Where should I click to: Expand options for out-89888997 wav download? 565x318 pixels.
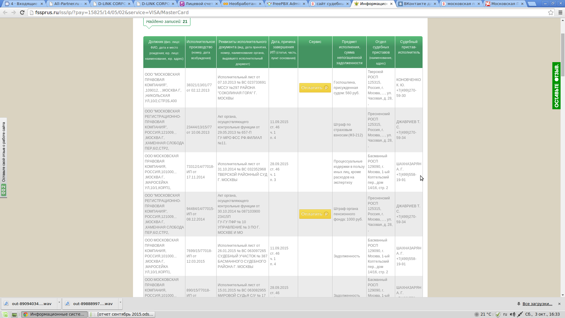tap(120, 303)
